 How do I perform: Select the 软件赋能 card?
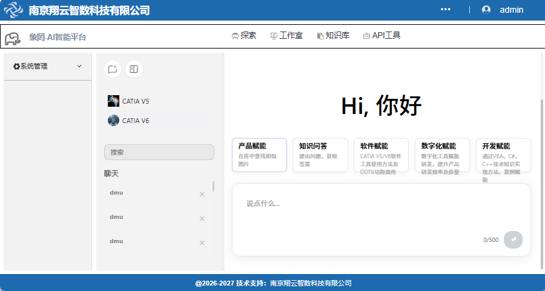[x=381, y=155]
